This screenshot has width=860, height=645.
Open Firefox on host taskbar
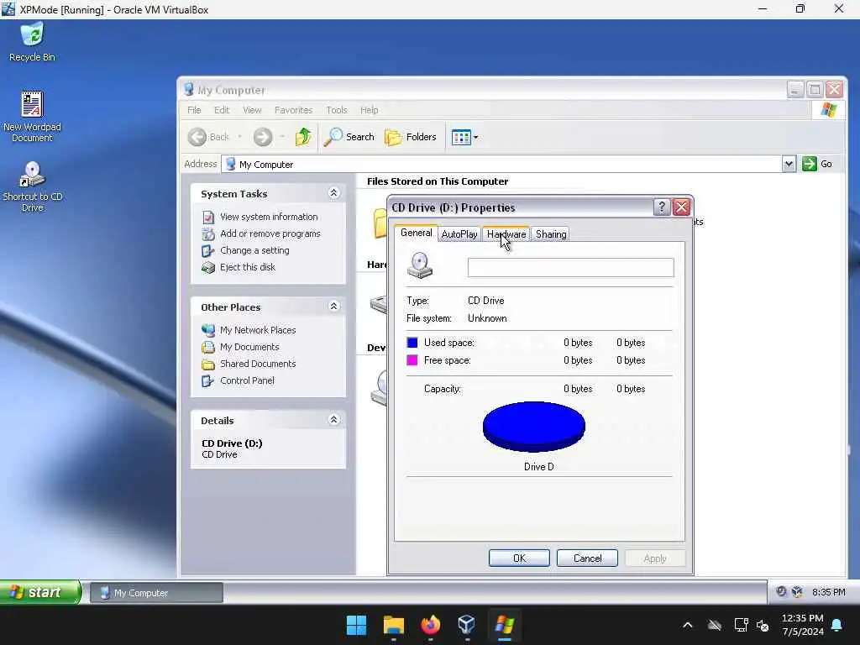pyautogui.click(x=431, y=625)
